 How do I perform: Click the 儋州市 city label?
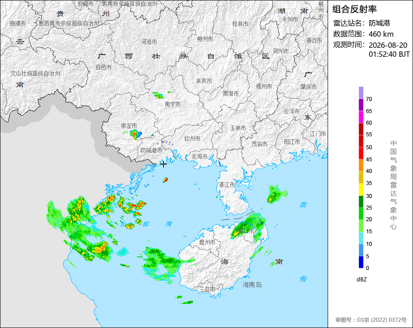(207, 242)
